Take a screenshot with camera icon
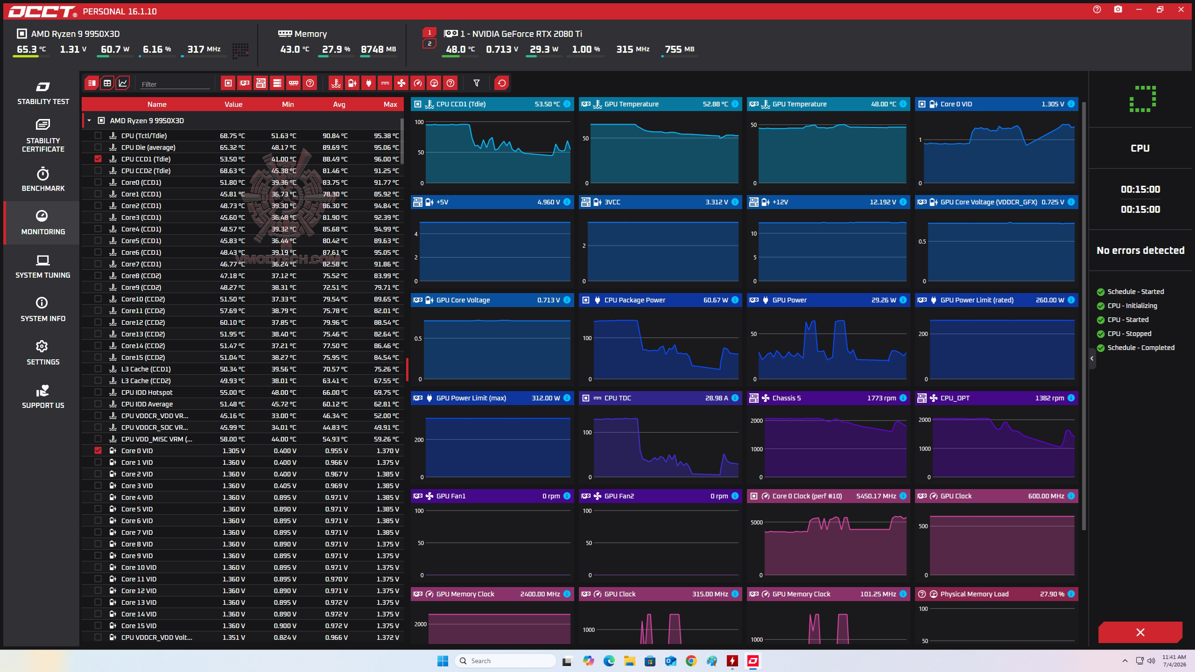 coord(1118,10)
